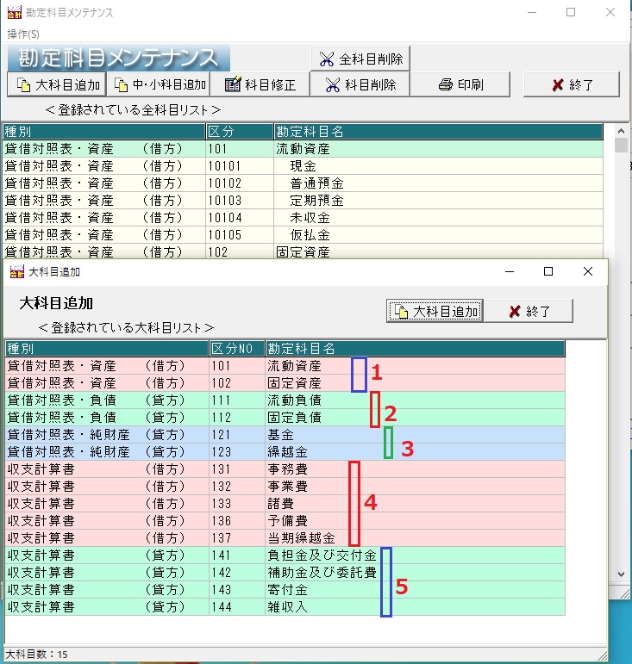
Task: Click 勘定科目メンテナンス title bar app icon
Action: (x=15, y=12)
